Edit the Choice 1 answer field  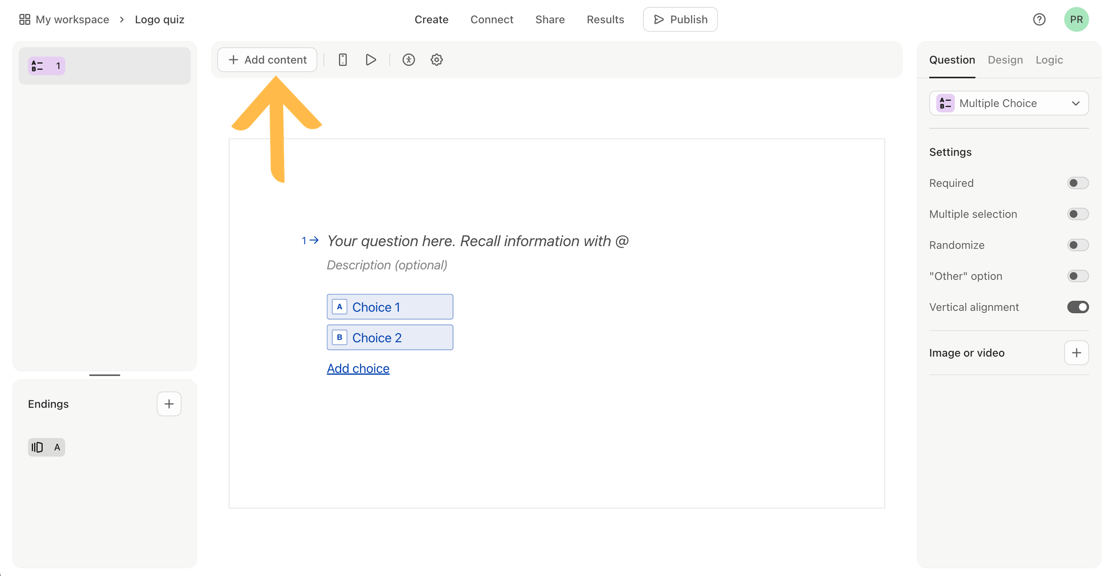[389, 307]
